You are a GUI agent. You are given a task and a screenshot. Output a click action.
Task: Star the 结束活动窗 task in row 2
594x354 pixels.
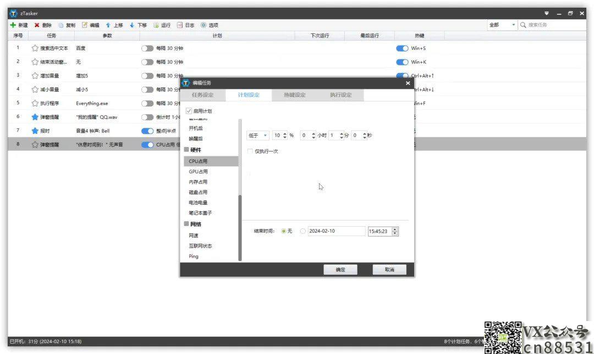[35, 61]
